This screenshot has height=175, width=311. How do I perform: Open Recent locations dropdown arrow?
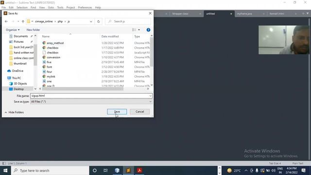pos(18,21)
